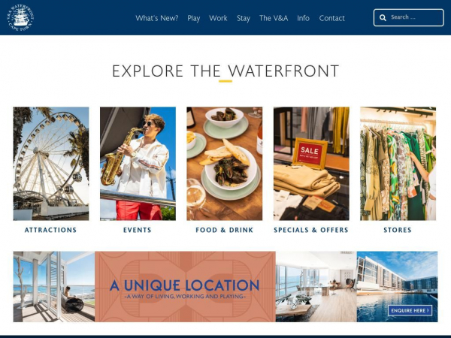Go to the Contact page
451x338 pixels.
(331, 18)
